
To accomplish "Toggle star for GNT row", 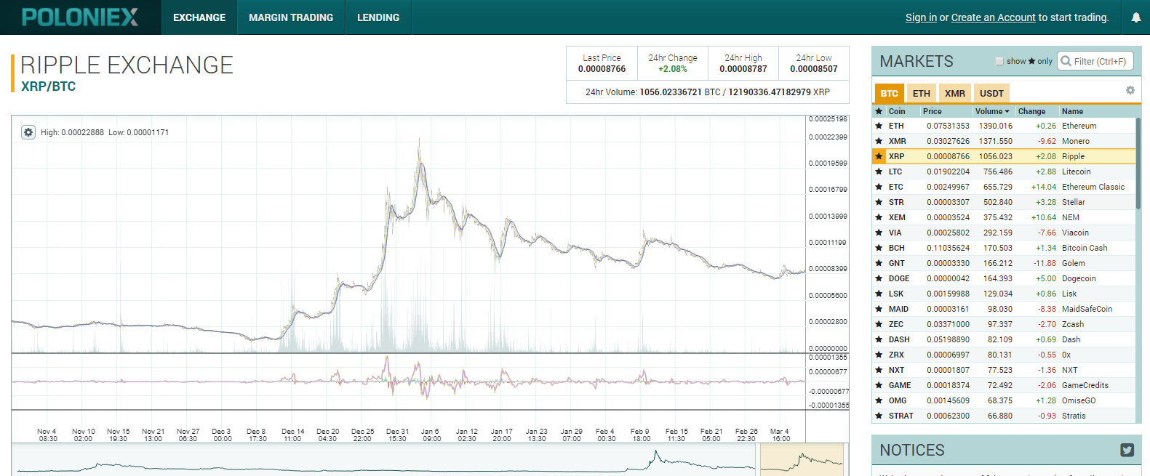I will [879, 263].
